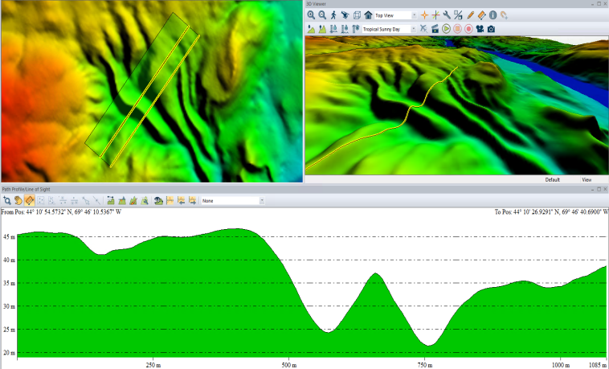The image size is (609, 369).
Task: Click the Default tab below 3D view
Action: click(x=552, y=179)
